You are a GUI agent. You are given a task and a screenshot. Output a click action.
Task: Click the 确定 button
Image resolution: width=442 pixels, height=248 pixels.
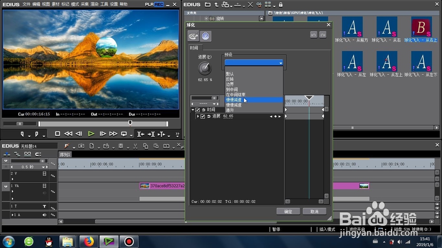[x=288, y=211]
